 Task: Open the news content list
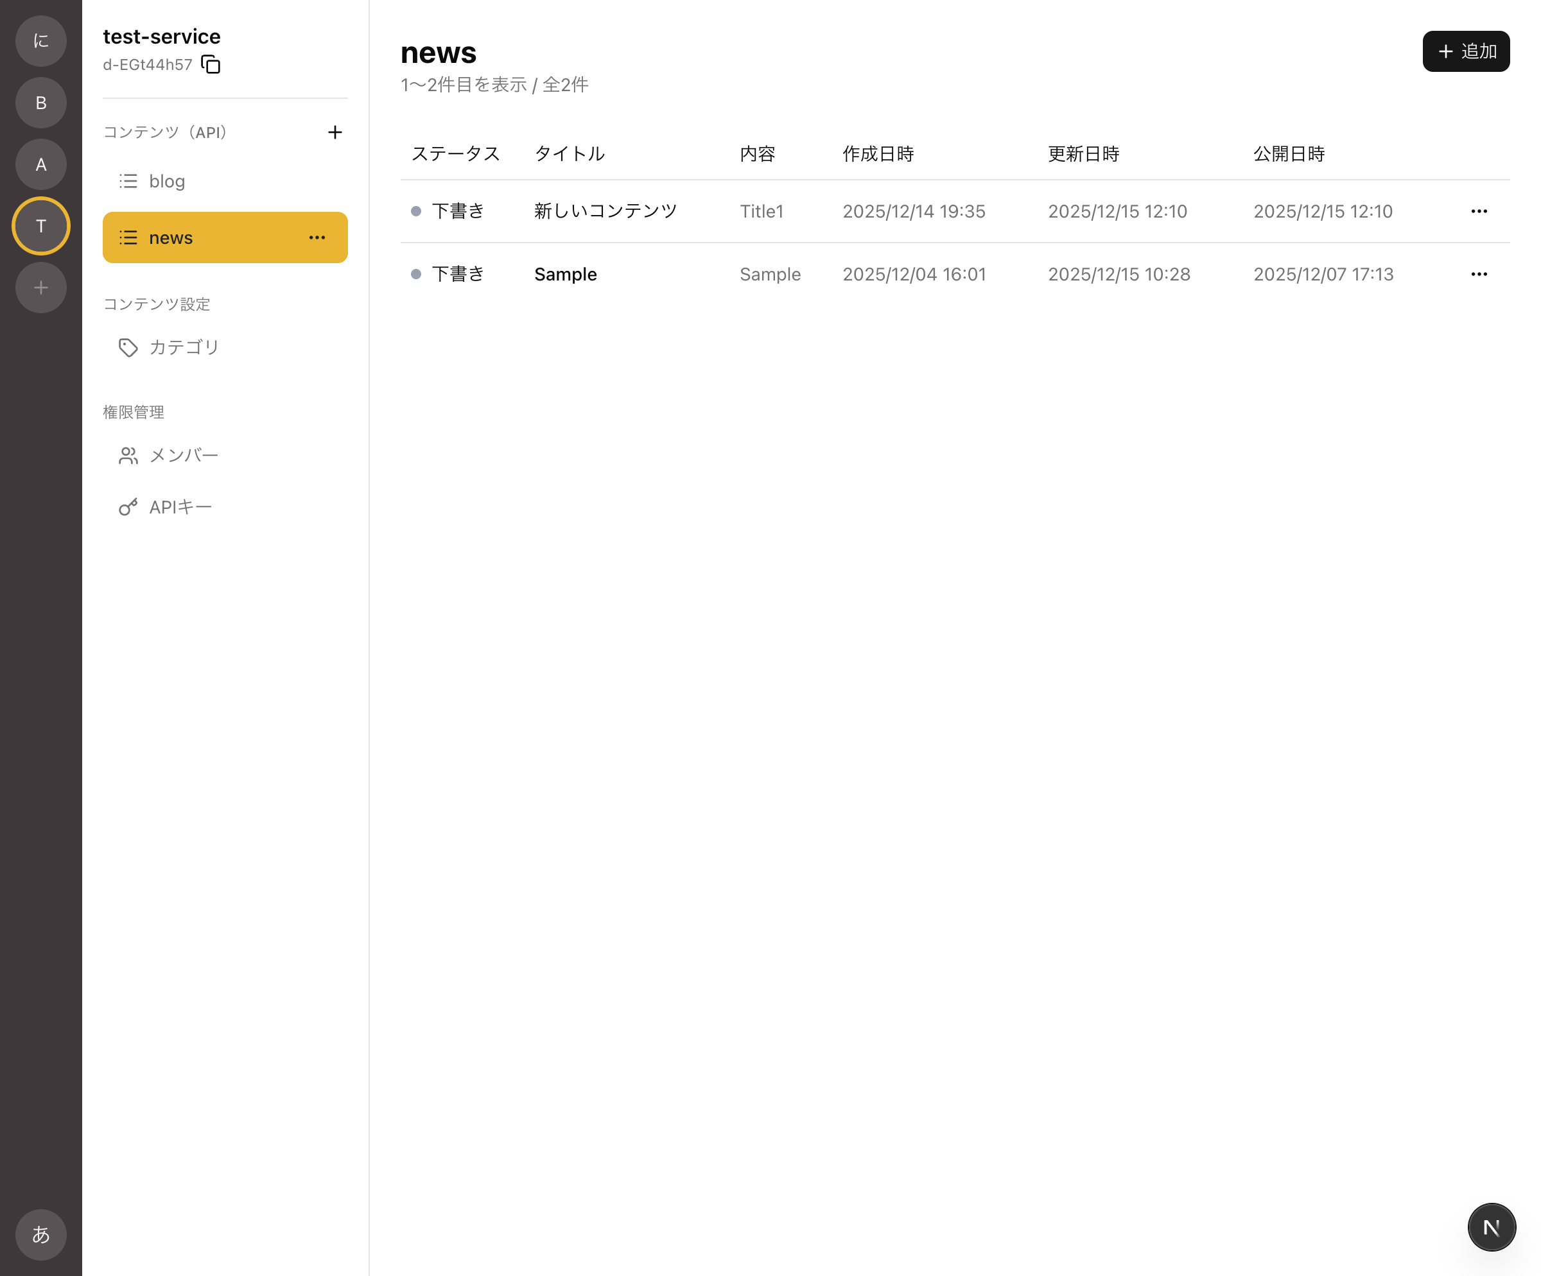[225, 237]
